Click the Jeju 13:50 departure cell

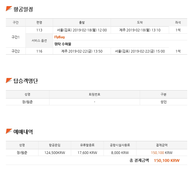(82, 51)
